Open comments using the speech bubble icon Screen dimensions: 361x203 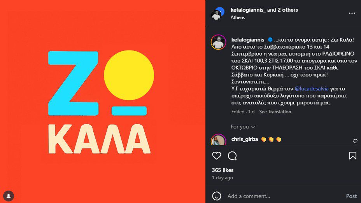tap(232, 156)
